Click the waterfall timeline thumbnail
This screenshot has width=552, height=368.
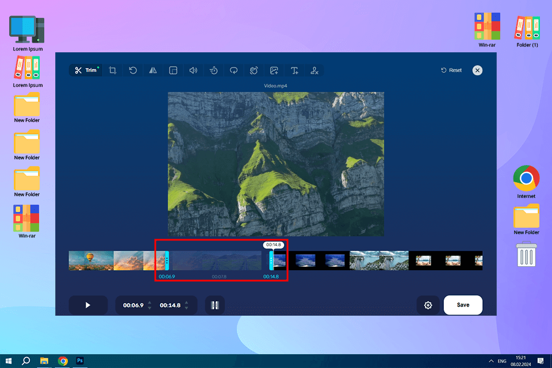pos(379,260)
